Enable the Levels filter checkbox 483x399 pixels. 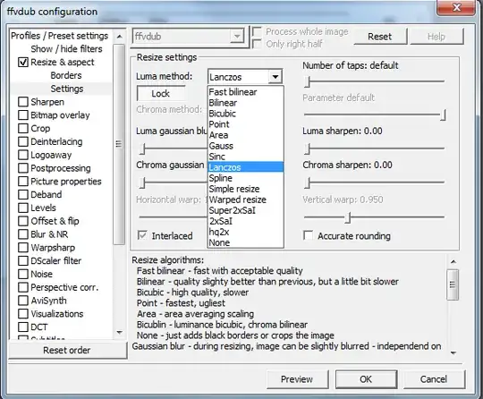tap(23, 208)
